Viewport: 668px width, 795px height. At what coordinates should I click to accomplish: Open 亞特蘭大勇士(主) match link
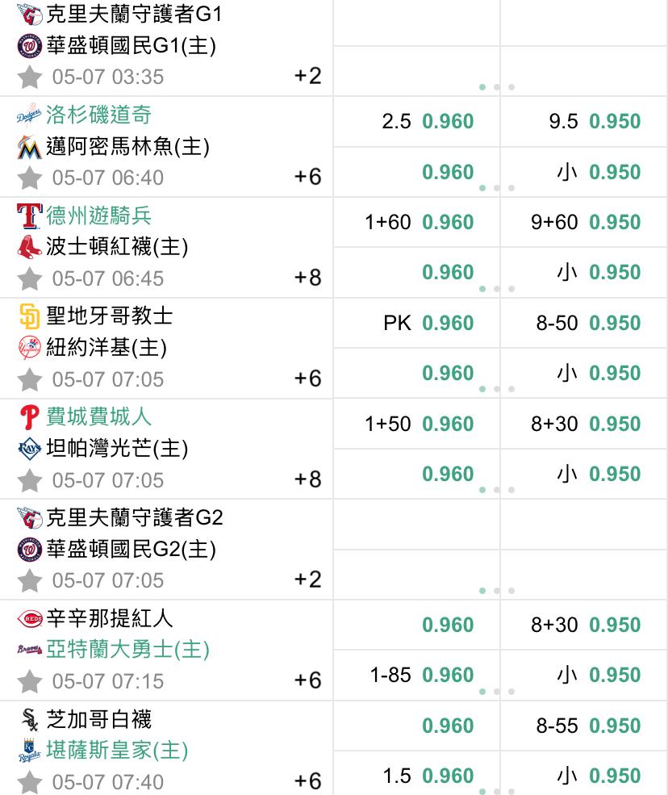coord(127,650)
